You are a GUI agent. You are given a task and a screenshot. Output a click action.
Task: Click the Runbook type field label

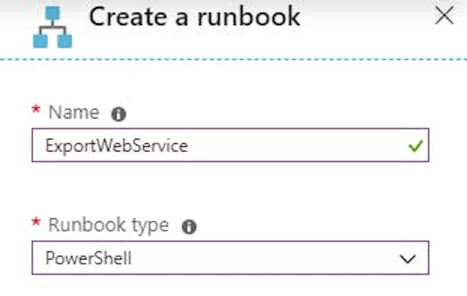[x=109, y=225]
